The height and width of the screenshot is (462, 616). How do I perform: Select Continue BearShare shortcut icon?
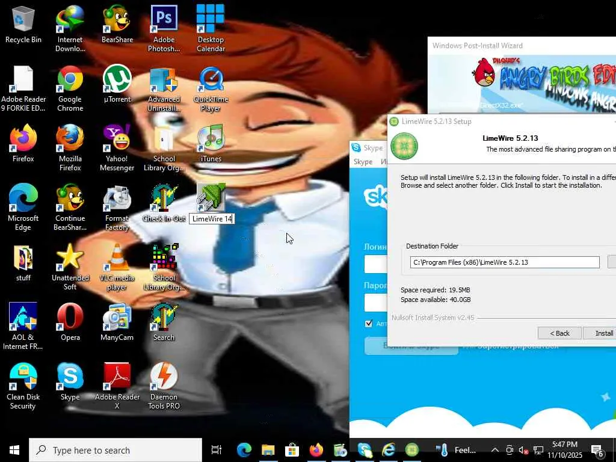point(70,208)
